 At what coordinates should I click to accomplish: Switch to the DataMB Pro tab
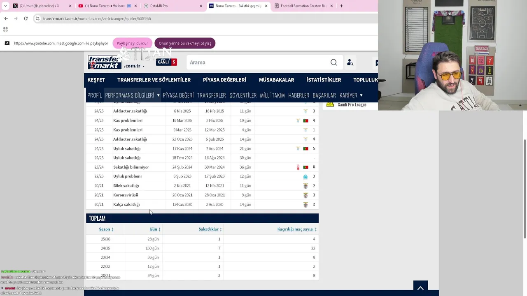pos(173,6)
